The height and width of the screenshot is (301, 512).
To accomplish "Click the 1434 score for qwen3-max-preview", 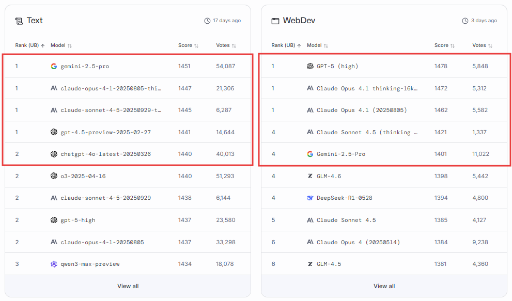I will pos(185,264).
